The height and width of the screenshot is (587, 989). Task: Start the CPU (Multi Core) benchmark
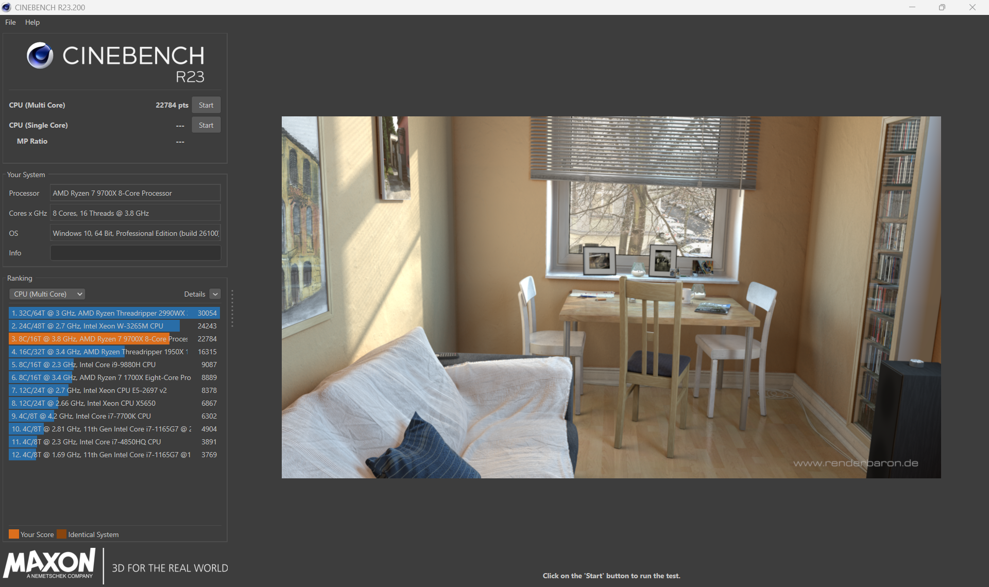click(x=206, y=105)
